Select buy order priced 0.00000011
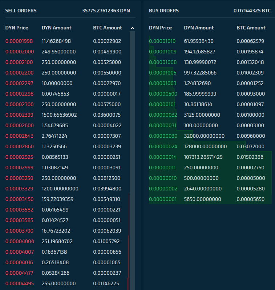275x290 pixels. (210, 168)
